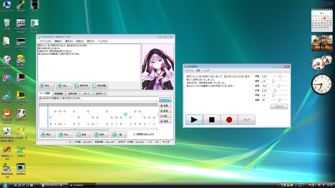Open the コンピュータ desktop icon
335x188 pixels.
pos(7,6)
